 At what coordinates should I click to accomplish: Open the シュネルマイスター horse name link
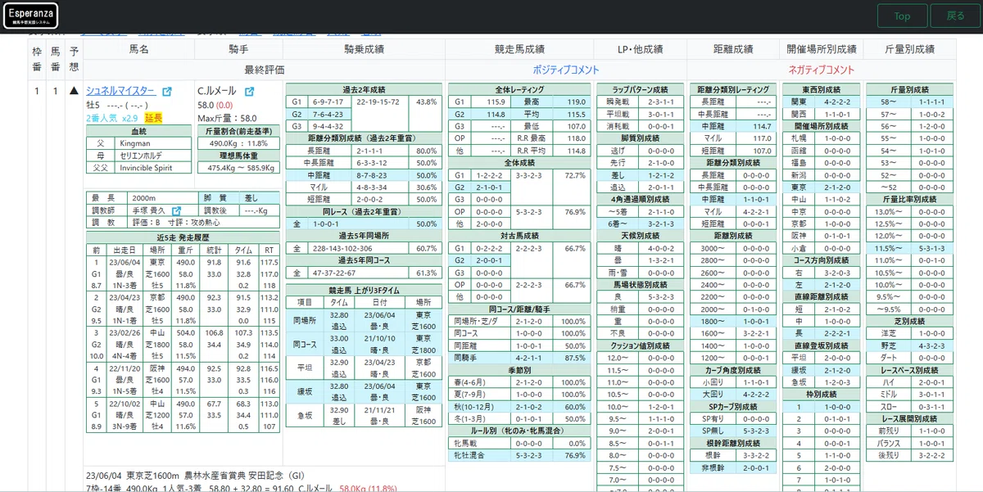pos(120,92)
